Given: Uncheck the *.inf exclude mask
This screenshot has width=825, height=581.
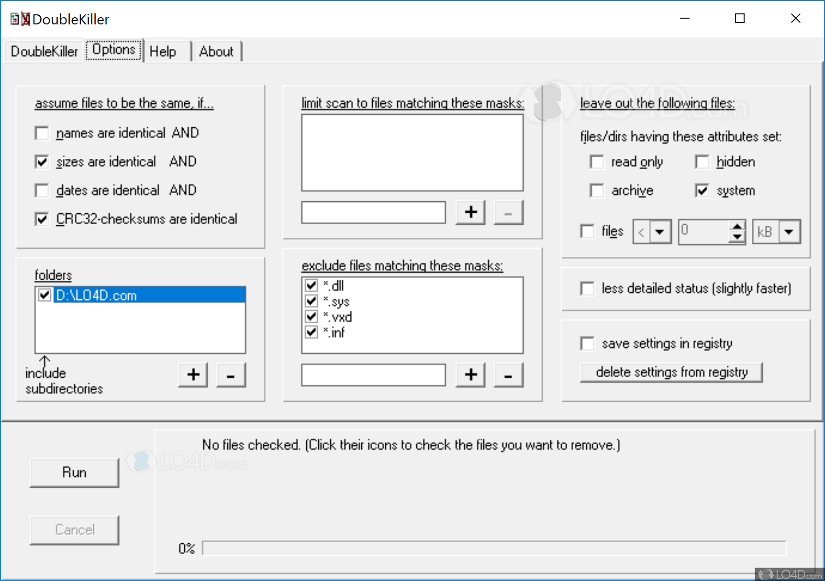Looking at the screenshot, I should click(x=312, y=332).
